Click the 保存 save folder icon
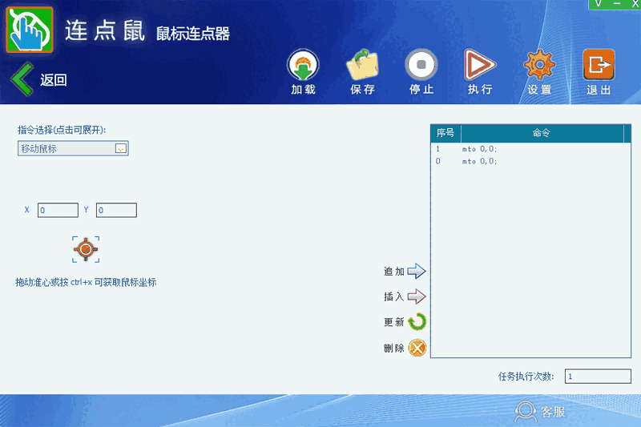641x427 pixels. 362,65
